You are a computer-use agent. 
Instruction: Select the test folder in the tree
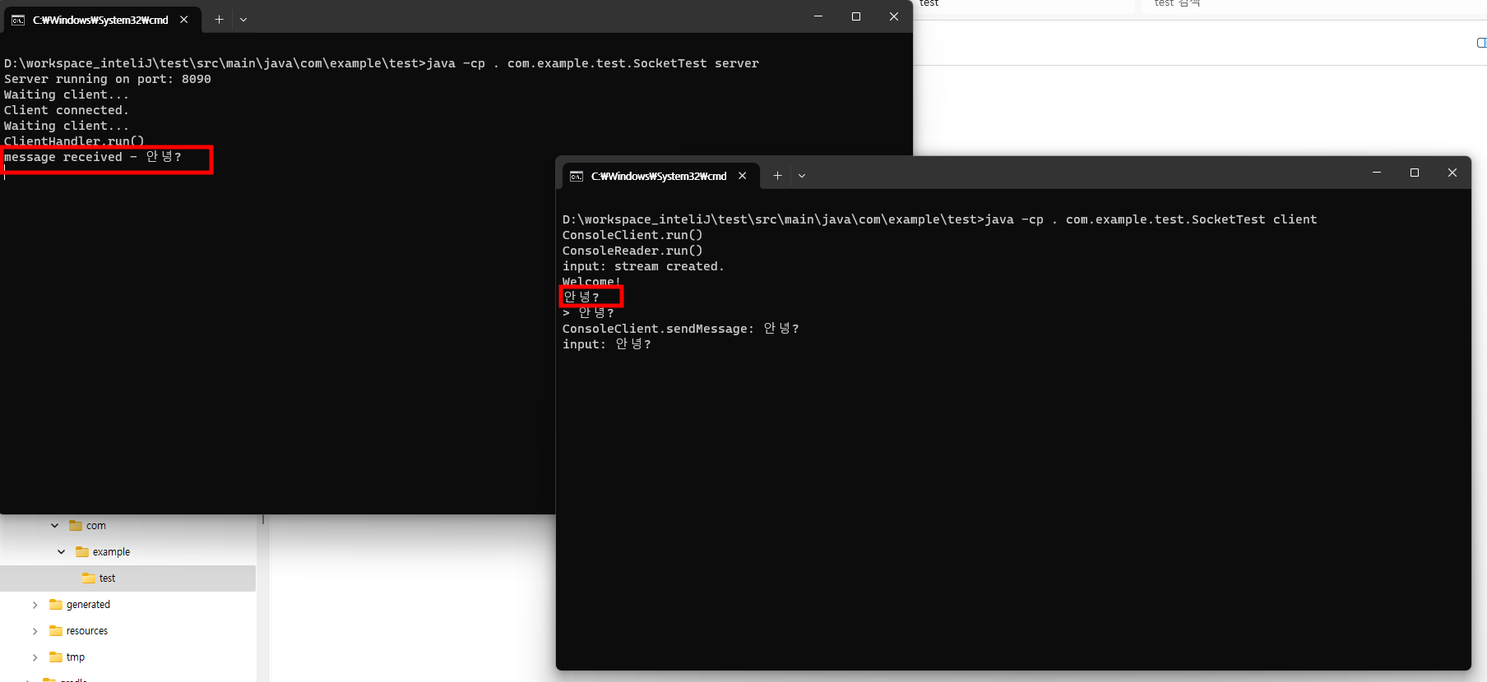coord(127,578)
